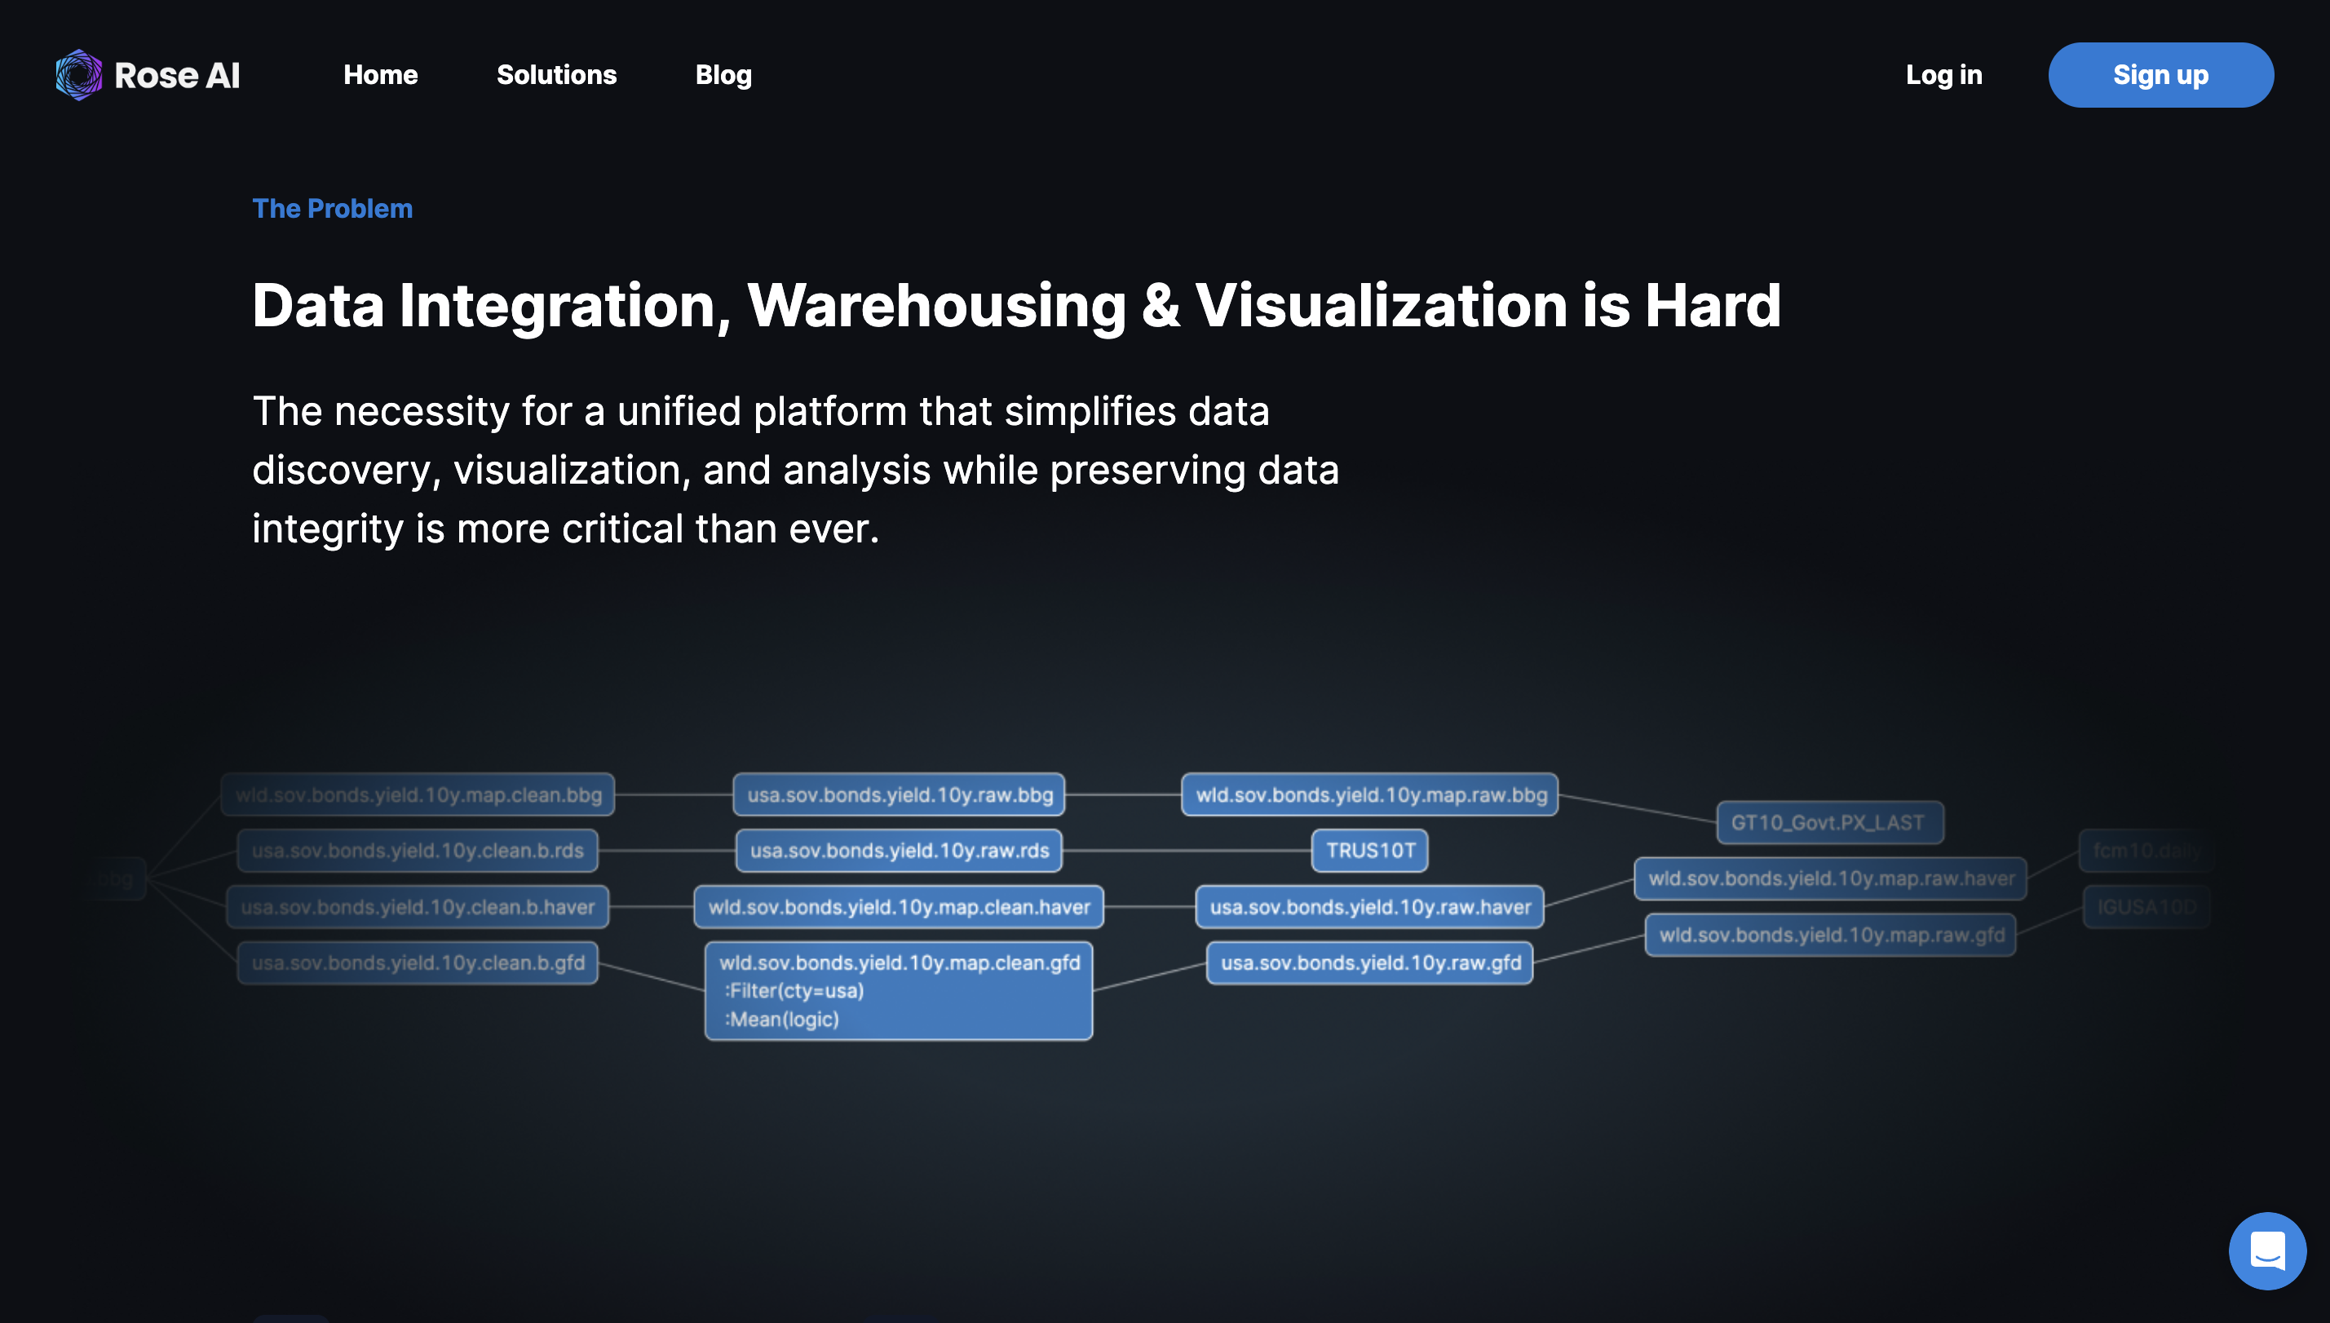Select the faded usa.sov.bonds.yield.10y.clean.b.rds node

click(x=417, y=851)
